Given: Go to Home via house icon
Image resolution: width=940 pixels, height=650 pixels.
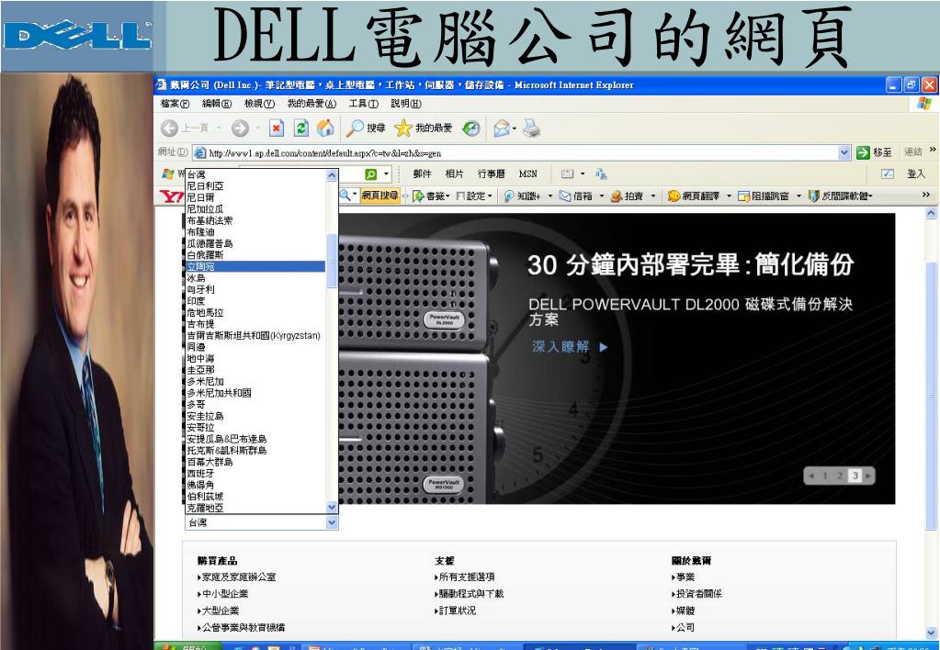Looking at the screenshot, I should click(325, 128).
